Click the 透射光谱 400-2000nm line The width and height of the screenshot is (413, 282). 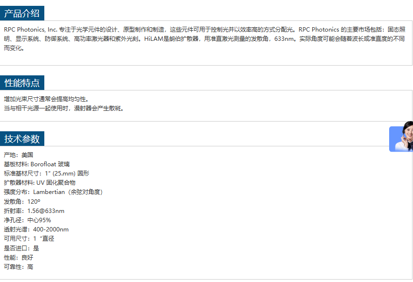pos(36,229)
